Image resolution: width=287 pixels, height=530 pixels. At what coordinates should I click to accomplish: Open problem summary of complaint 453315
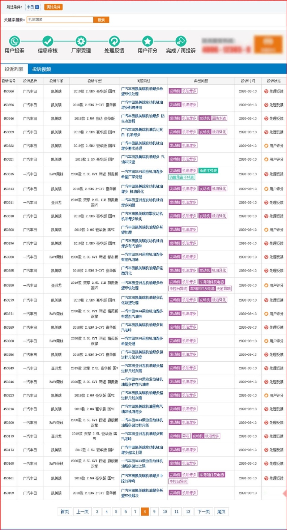[x=142, y=174]
